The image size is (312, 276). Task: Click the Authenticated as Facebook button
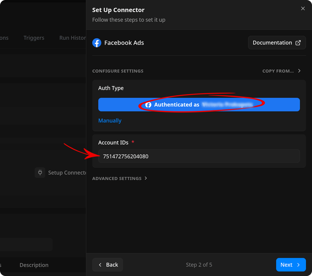199,105
